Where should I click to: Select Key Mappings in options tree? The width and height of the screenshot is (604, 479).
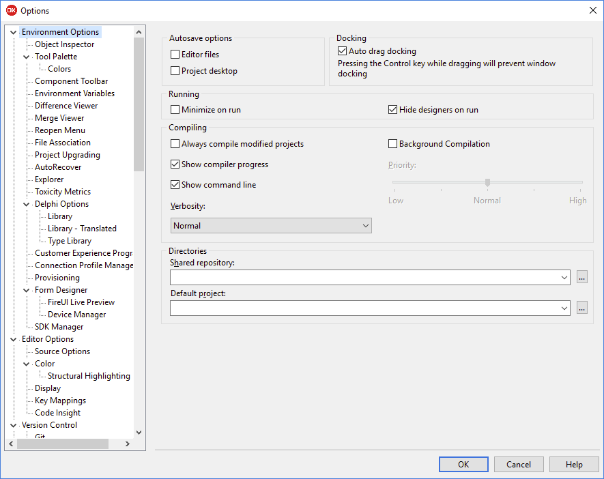(60, 401)
